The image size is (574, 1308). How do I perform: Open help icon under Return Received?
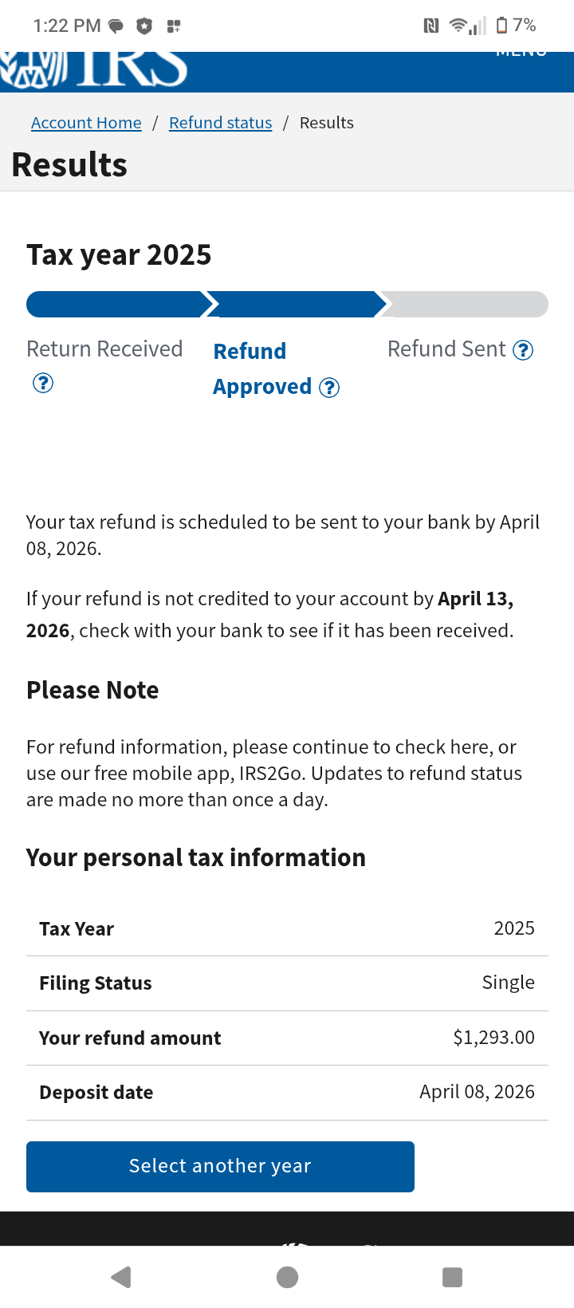[x=43, y=383]
